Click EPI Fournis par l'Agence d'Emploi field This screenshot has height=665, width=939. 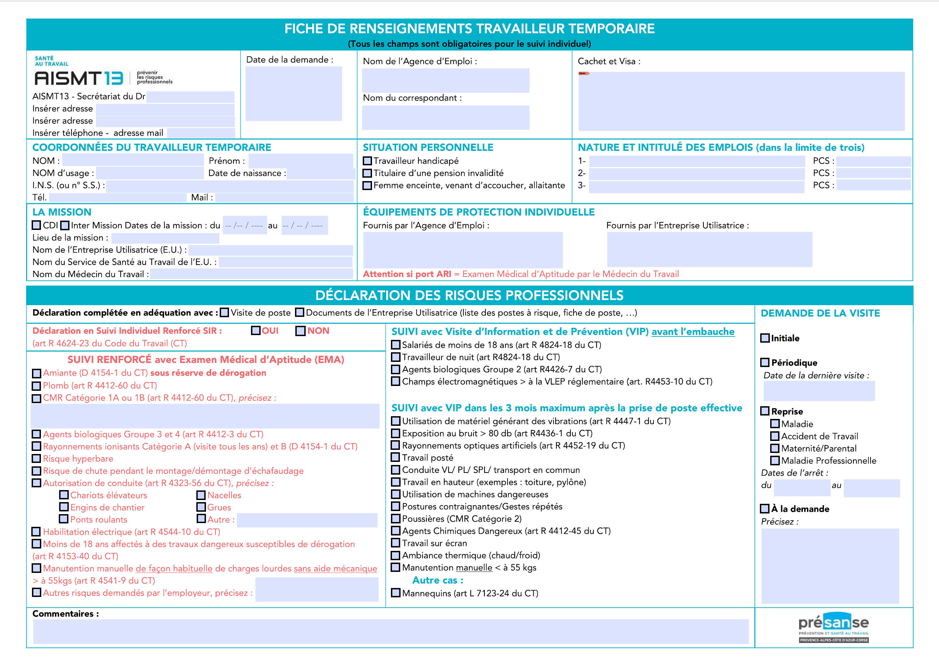click(x=462, y=250)
